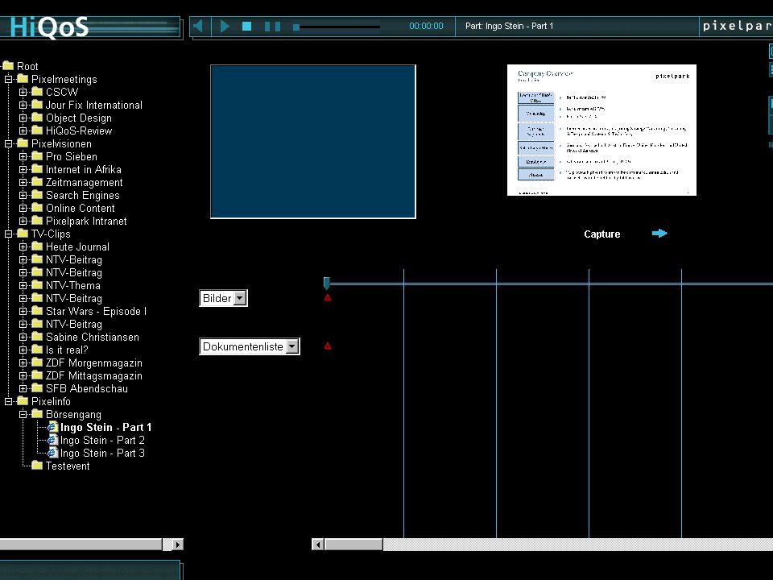Click the folder icon beside Online Content

pos(37,208)
